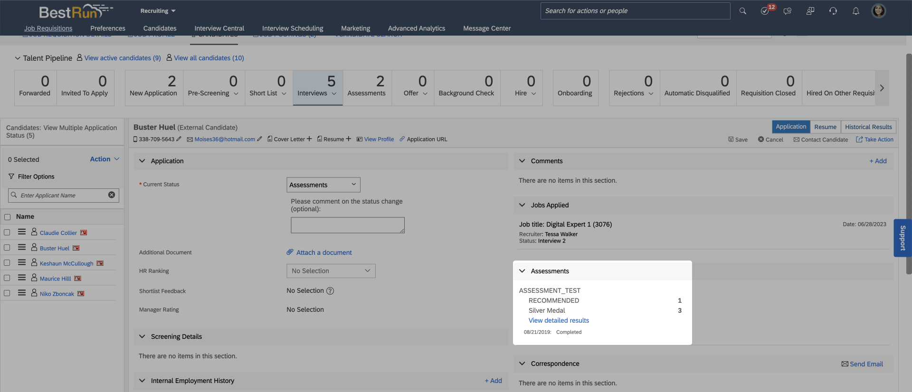This screenshot has height=392, width=912.
Task: Open the row menu icon for Claudie Collier
Action: pos(22,232)
